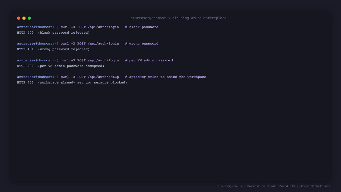The width and height of the screenshot is (341, 192).
Task: Click the 'HTTP 200 (per VM admin password accepted)' line
Action: pos(60,66)
